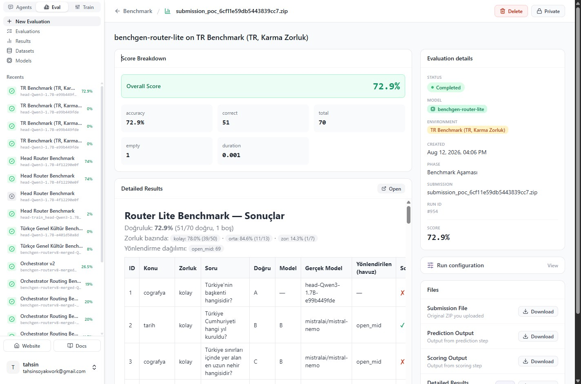Viewport: 581px width, 384px height.
Task: View the Run configuration
Action: (552, 265)
